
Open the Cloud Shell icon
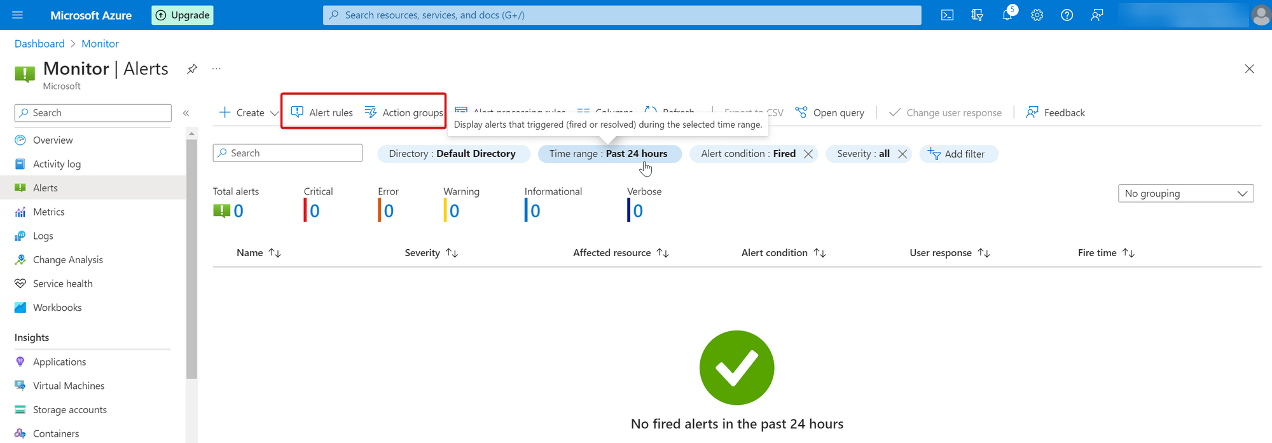tap(947, 15)
